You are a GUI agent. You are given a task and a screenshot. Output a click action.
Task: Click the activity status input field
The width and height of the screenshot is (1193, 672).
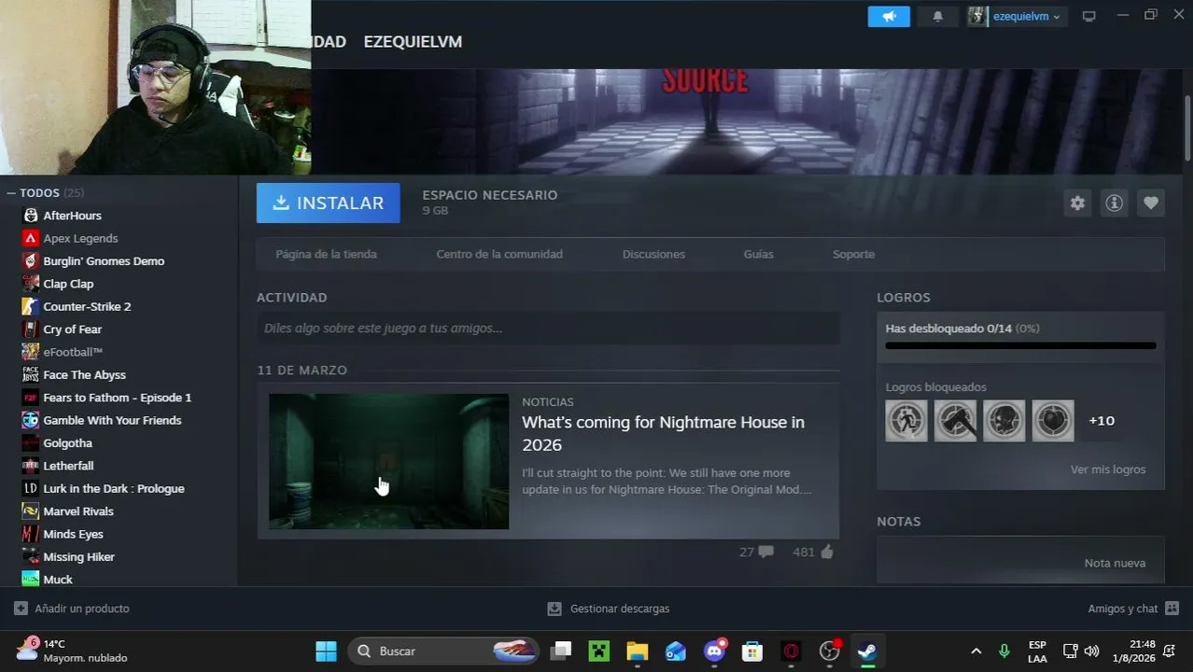click(548, 329)
